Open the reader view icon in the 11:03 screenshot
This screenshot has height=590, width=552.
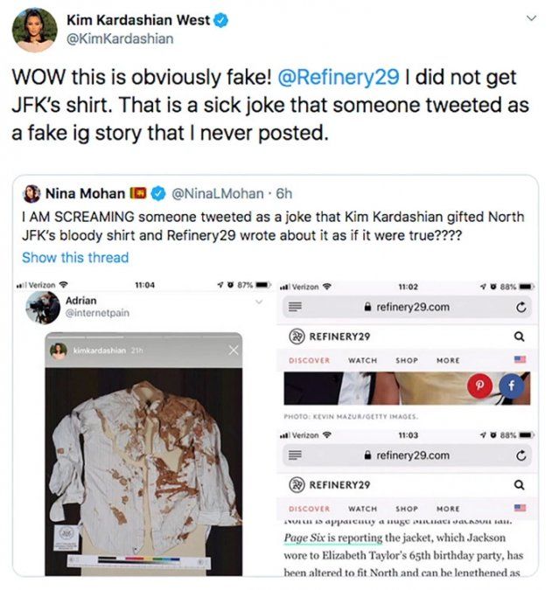296,455
